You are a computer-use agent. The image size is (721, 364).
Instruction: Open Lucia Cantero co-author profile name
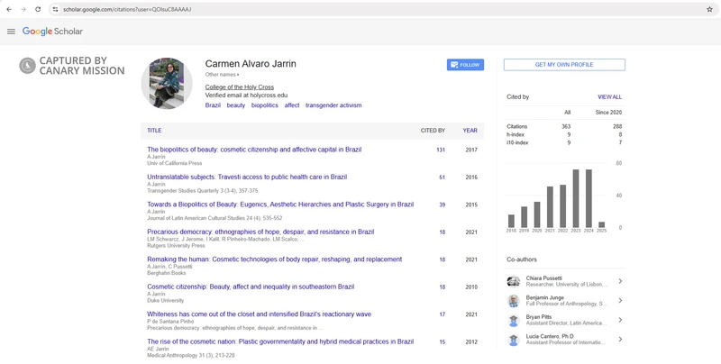click(x=550, y=336)
